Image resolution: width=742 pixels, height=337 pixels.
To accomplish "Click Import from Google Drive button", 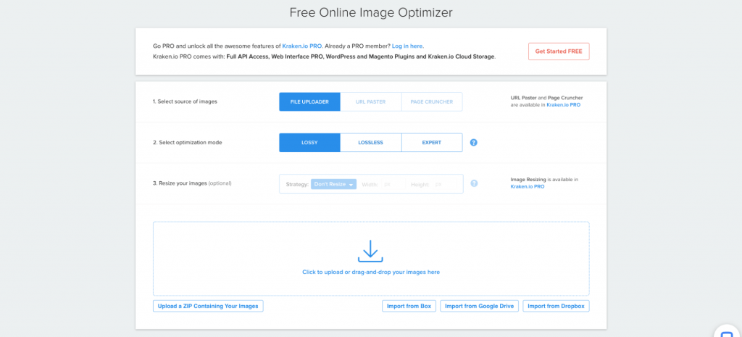I will [479, 306].
